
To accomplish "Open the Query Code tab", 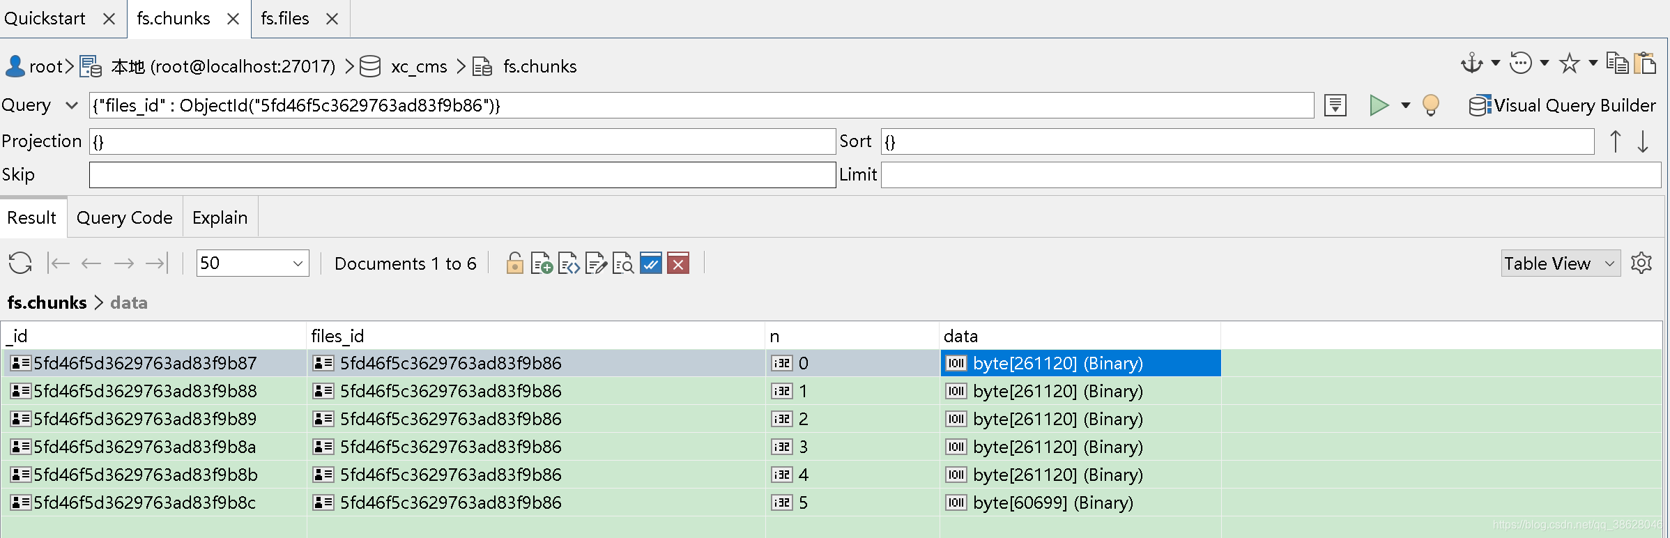I will (125, 218).
